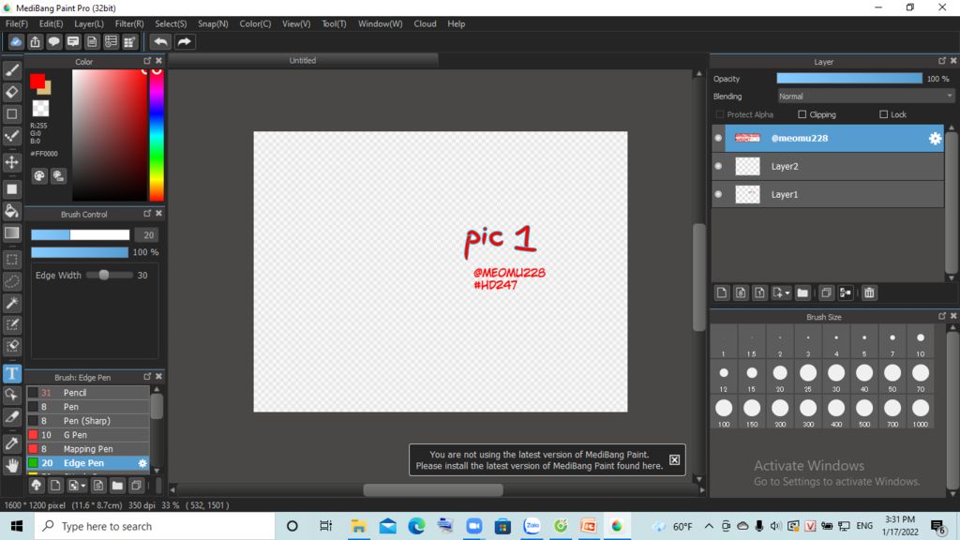Enable the Lock checkbox

click(883, 114)
